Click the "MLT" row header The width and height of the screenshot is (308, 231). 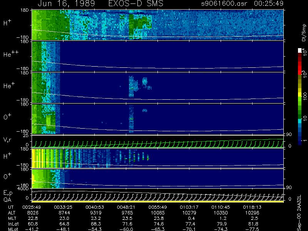pos(12,218)
